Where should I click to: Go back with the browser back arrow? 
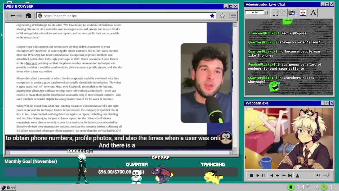coord(13,16)
